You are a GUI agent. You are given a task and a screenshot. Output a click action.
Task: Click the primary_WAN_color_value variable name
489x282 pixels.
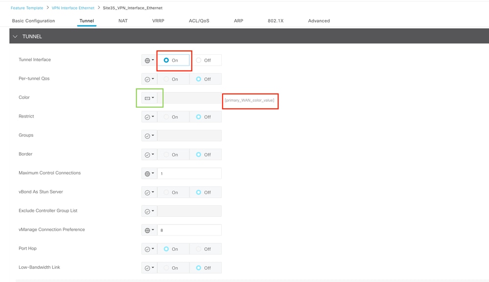point(250,100)
